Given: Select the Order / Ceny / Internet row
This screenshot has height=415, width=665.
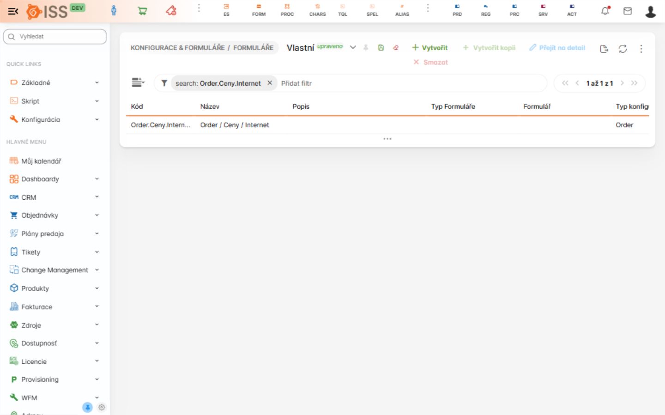Looking at the screenshot, I should click(387, 125).
